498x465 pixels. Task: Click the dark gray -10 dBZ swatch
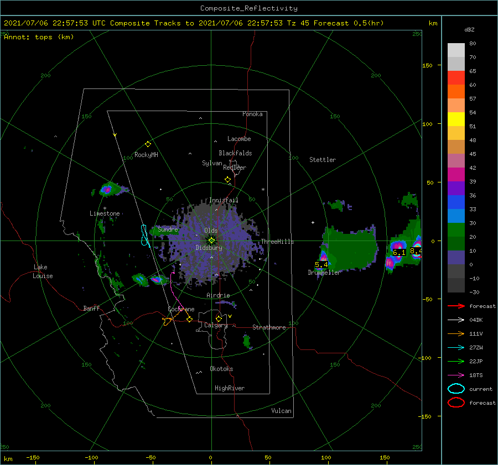[x=456, y=285]
